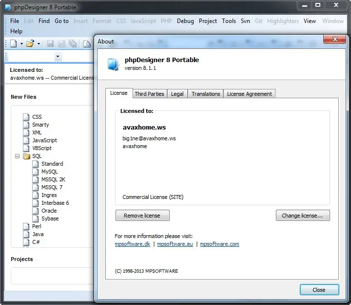Click the Change license… button
The width and height of the screenshot is (351, 305).
303,216
